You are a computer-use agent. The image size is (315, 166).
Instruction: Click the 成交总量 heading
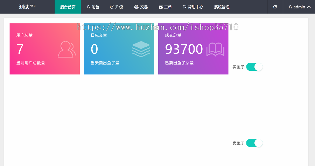173,35
